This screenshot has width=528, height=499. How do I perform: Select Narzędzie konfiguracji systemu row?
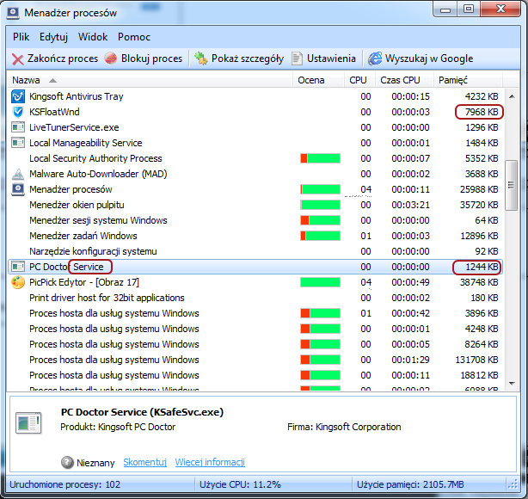[255, 251]
